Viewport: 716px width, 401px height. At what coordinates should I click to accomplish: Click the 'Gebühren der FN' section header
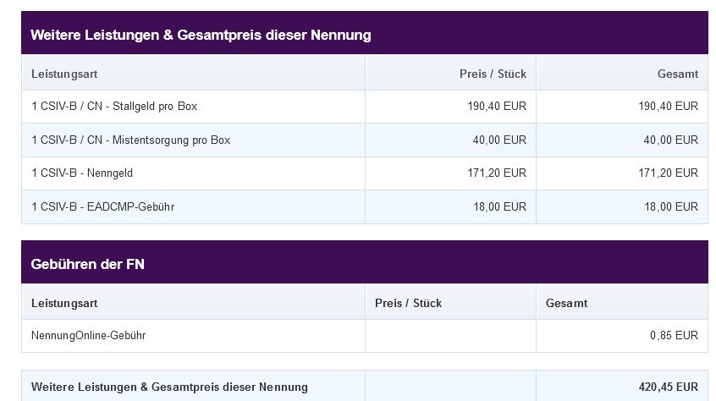click(x=88, y=264)
